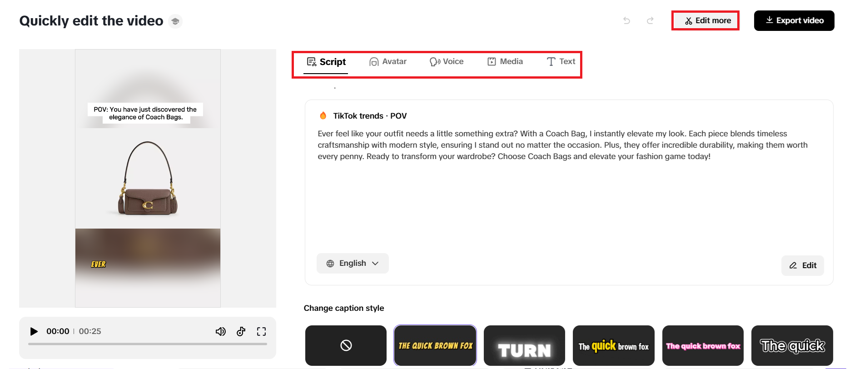Enter fullscreen preview mode
849x369 pixels.
[261, 331]
